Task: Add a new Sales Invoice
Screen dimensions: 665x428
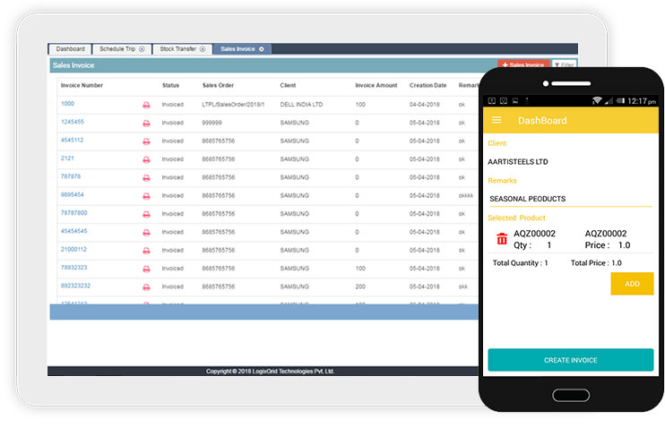Action: [x=523, y=64]
